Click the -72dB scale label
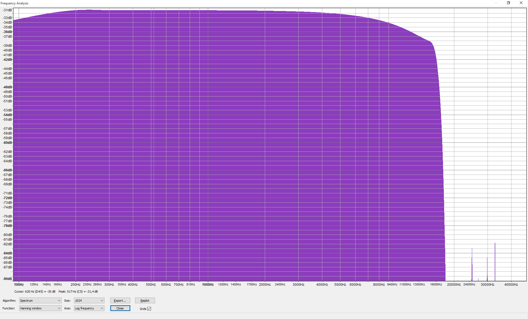528x319 pixels. 7,198
